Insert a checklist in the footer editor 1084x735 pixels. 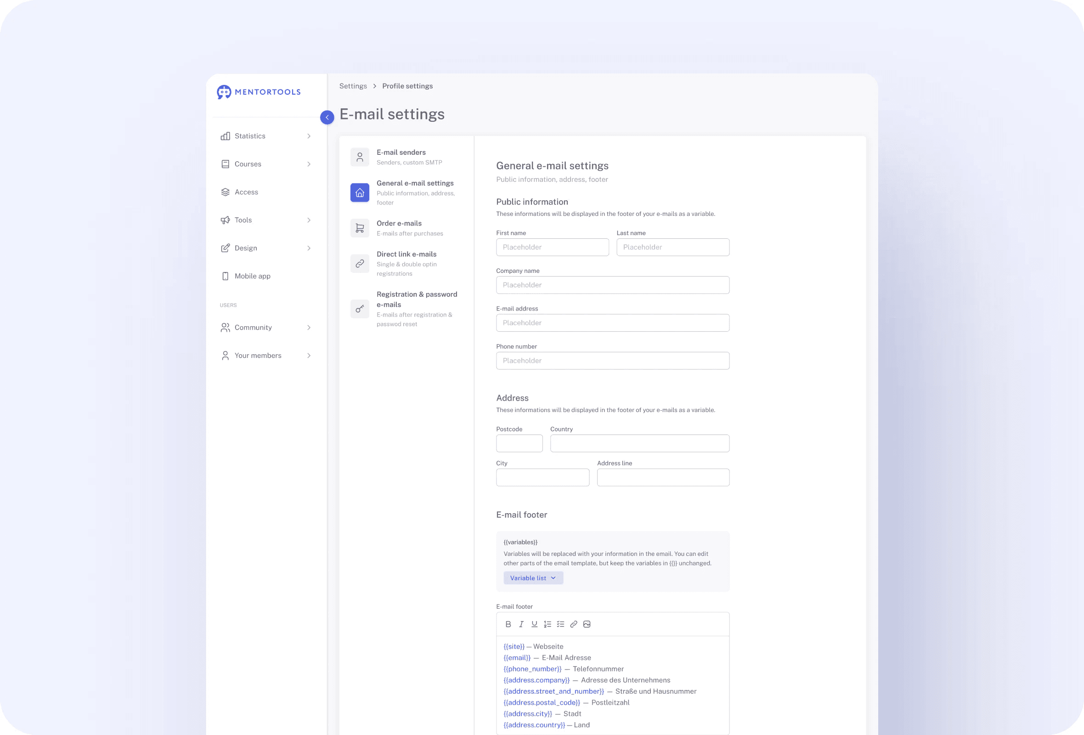(x=561, y=624)
